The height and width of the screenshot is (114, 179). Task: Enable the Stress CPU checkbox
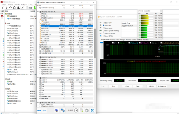[103, 22]
